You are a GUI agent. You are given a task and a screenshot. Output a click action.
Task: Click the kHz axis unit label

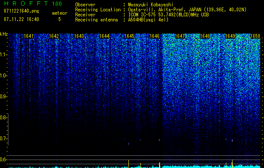pos(4,34)
